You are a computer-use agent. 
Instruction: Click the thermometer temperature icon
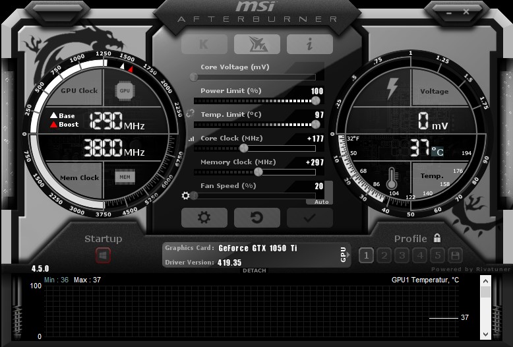[x=392, y=178]
